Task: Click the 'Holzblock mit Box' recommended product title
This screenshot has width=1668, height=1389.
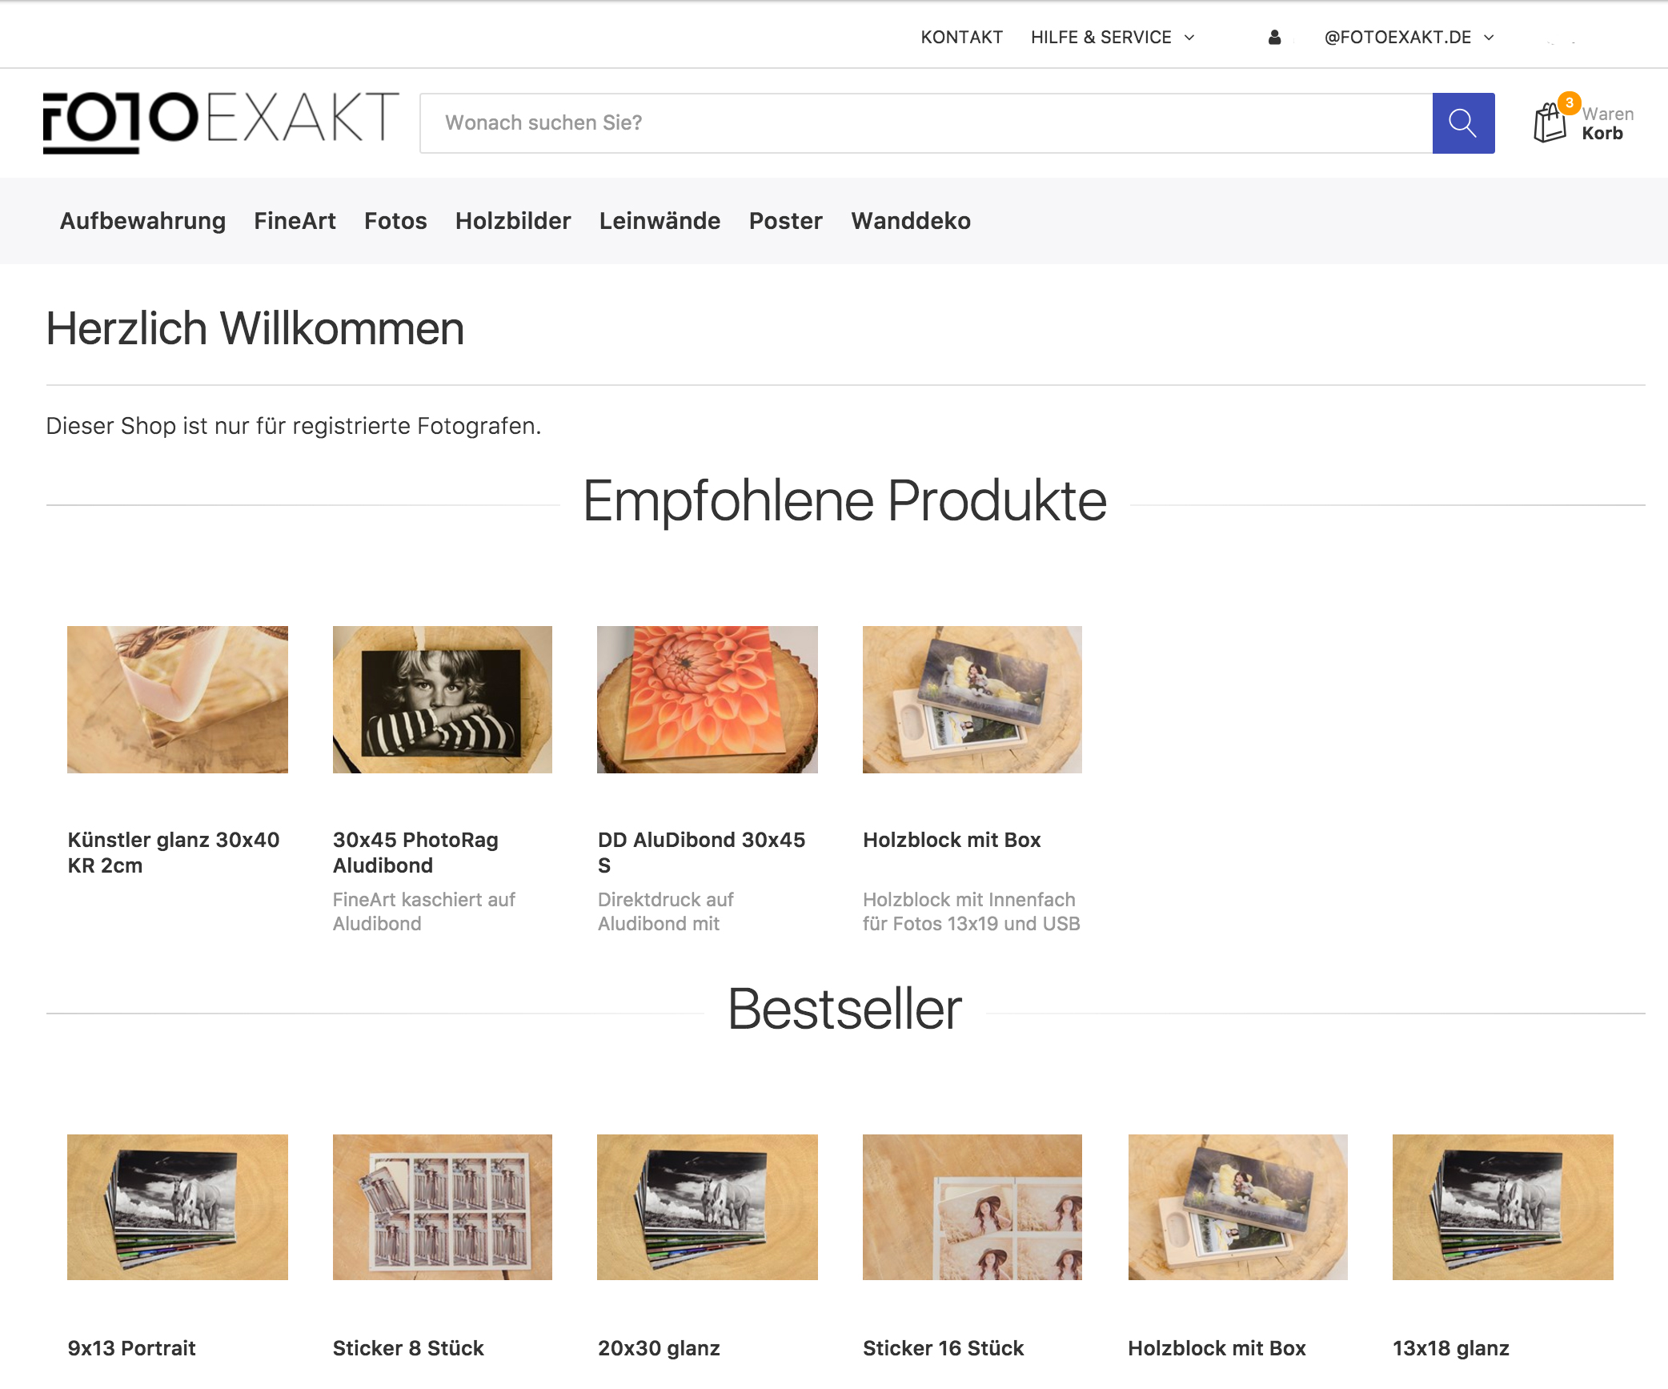Action: click(x=952, y=840)
